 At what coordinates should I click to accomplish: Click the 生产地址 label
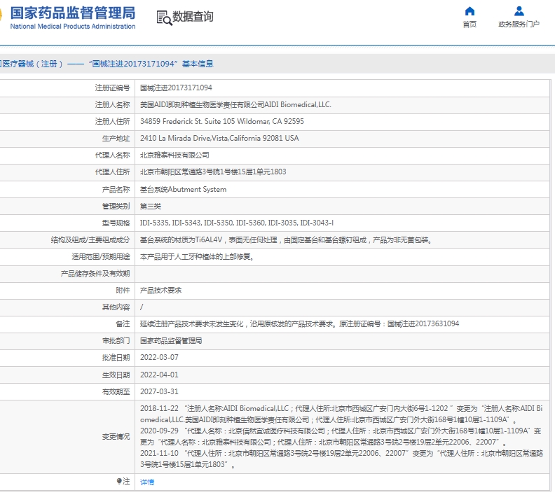coord(116,138)
